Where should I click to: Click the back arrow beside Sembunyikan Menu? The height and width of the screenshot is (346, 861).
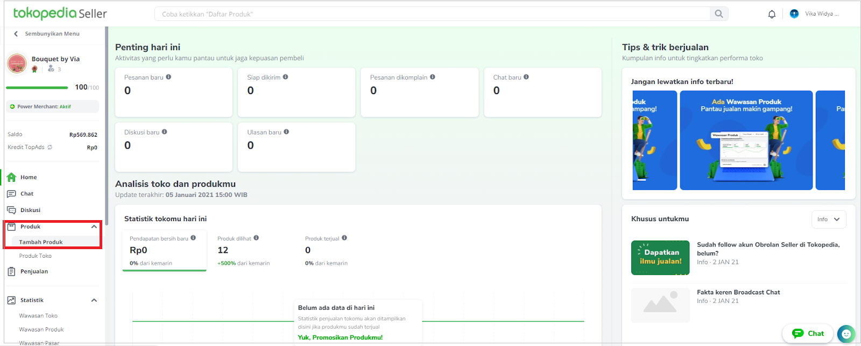(16, 33)
